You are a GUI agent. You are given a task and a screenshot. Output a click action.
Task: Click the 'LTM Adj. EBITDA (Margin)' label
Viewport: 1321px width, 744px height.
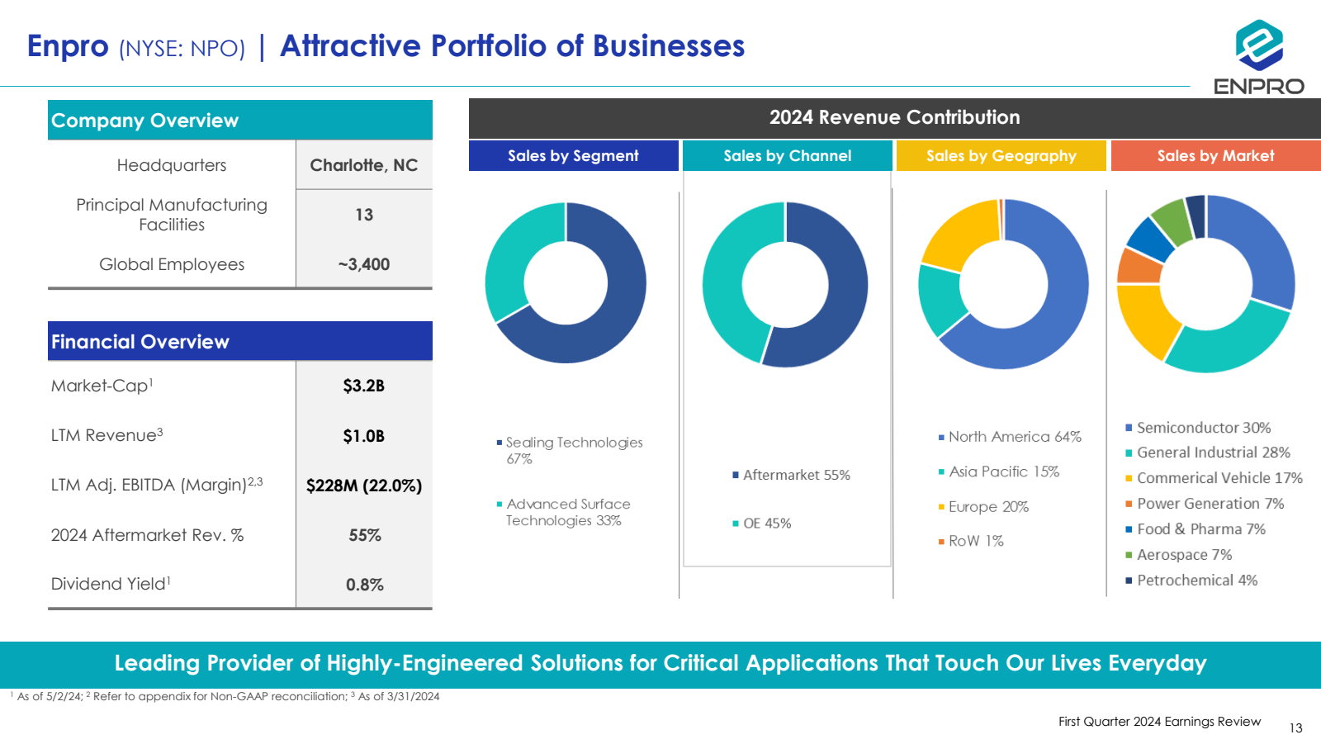157,485
